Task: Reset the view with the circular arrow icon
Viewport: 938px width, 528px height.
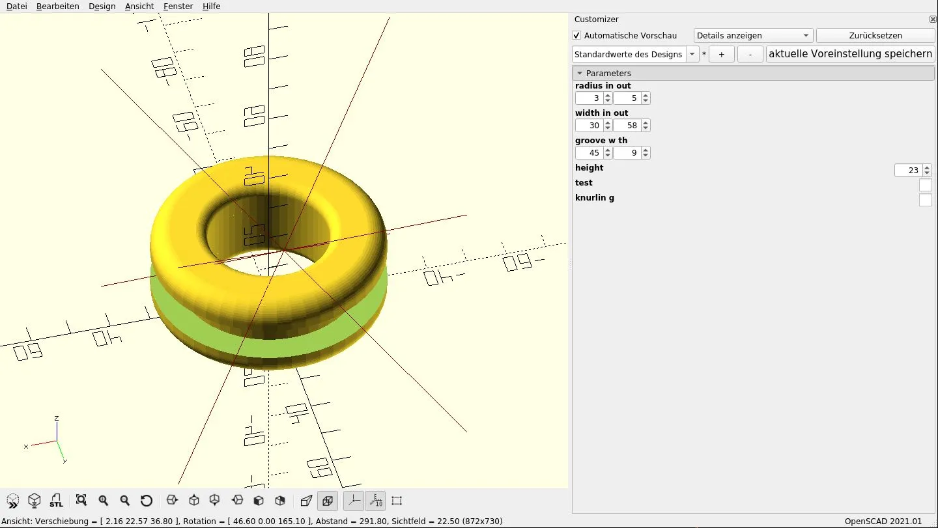Action: coord(147,501)
